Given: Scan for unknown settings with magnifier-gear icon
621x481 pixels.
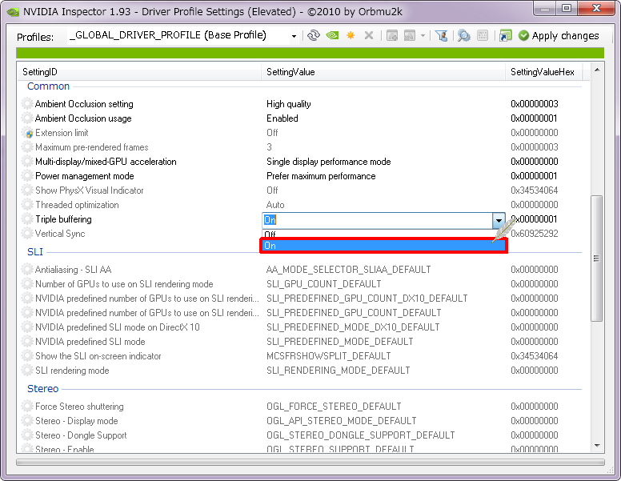Looking at the screenshot, I should pyautogui.click(x=464, y=36).
